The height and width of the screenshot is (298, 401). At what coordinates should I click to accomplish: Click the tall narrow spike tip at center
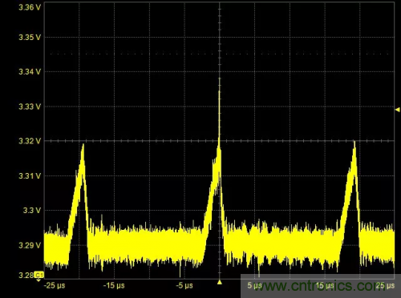220,79
